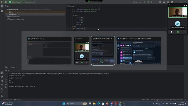Expand the PythonProject1 project dropdown
The width and height of the screenshot is (188, 106).
point(16,2)
